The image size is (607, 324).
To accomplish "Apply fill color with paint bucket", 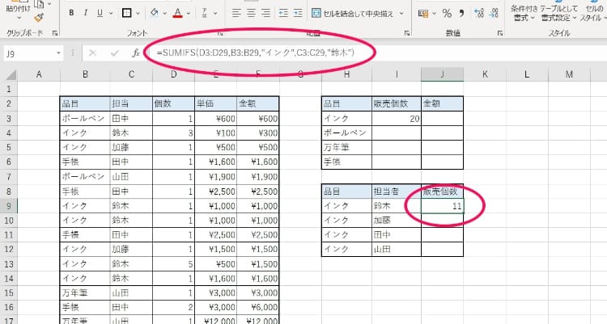I will 155,13.
